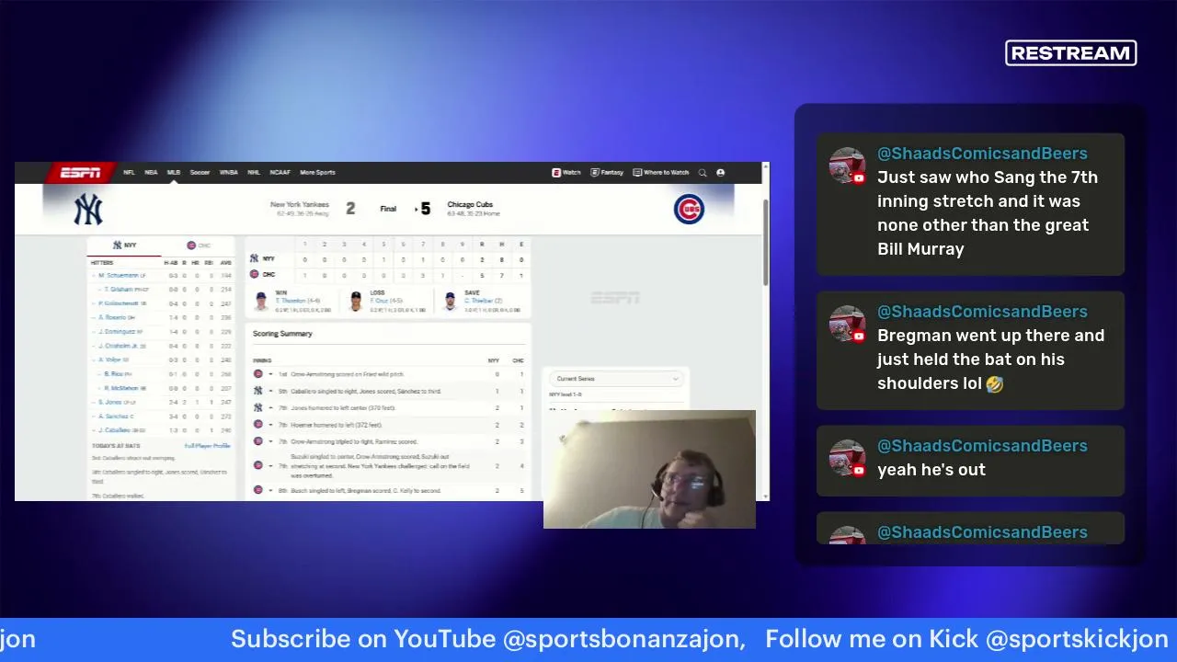Open A. Sanchez player link
Screen dimensions: 1177x662
(x=113, y=417)
